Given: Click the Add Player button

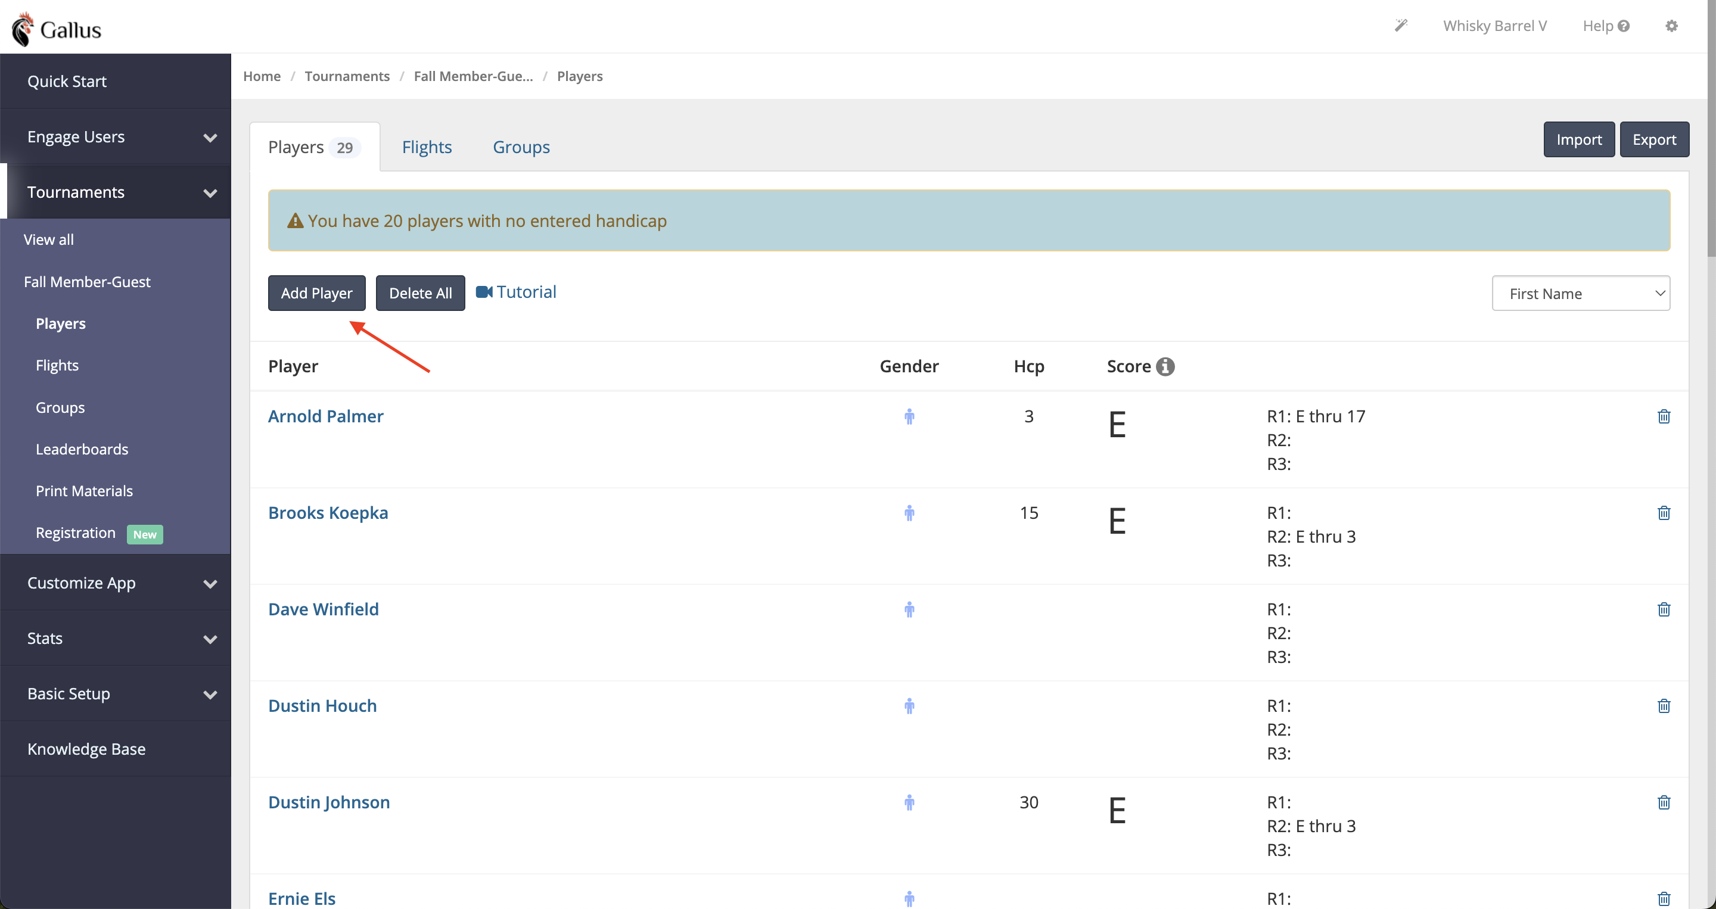Looking at the screenshot, I should pyautogui.click(x=316, y=293).
